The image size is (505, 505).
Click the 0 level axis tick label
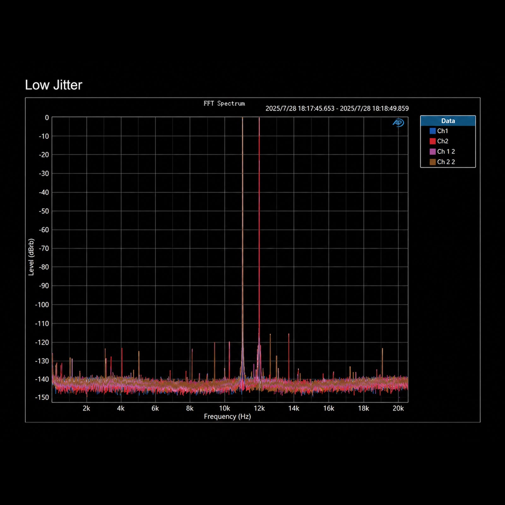click(47, 118)
